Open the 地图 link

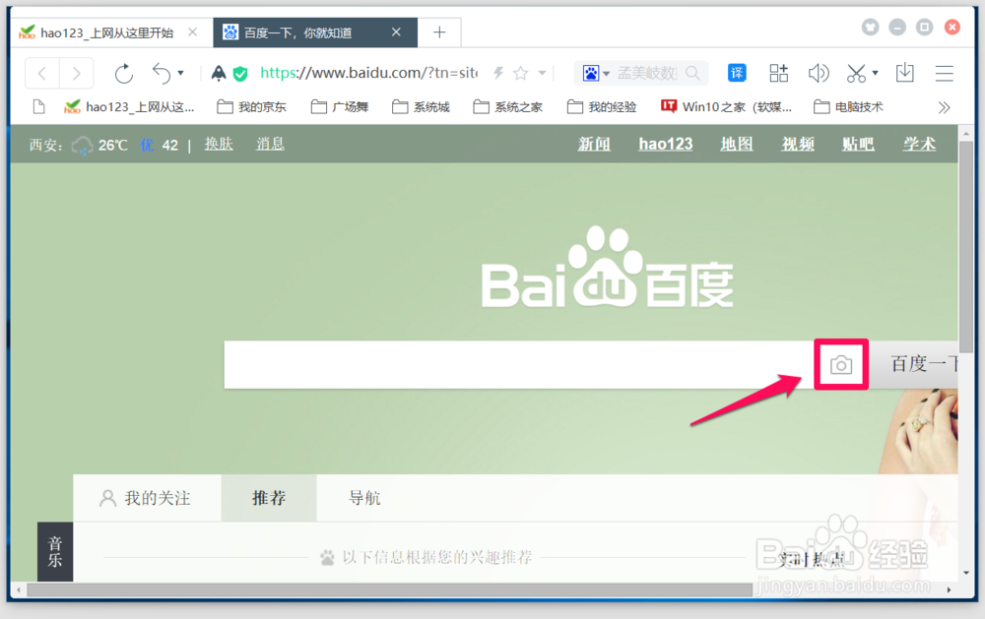[737, 145]
